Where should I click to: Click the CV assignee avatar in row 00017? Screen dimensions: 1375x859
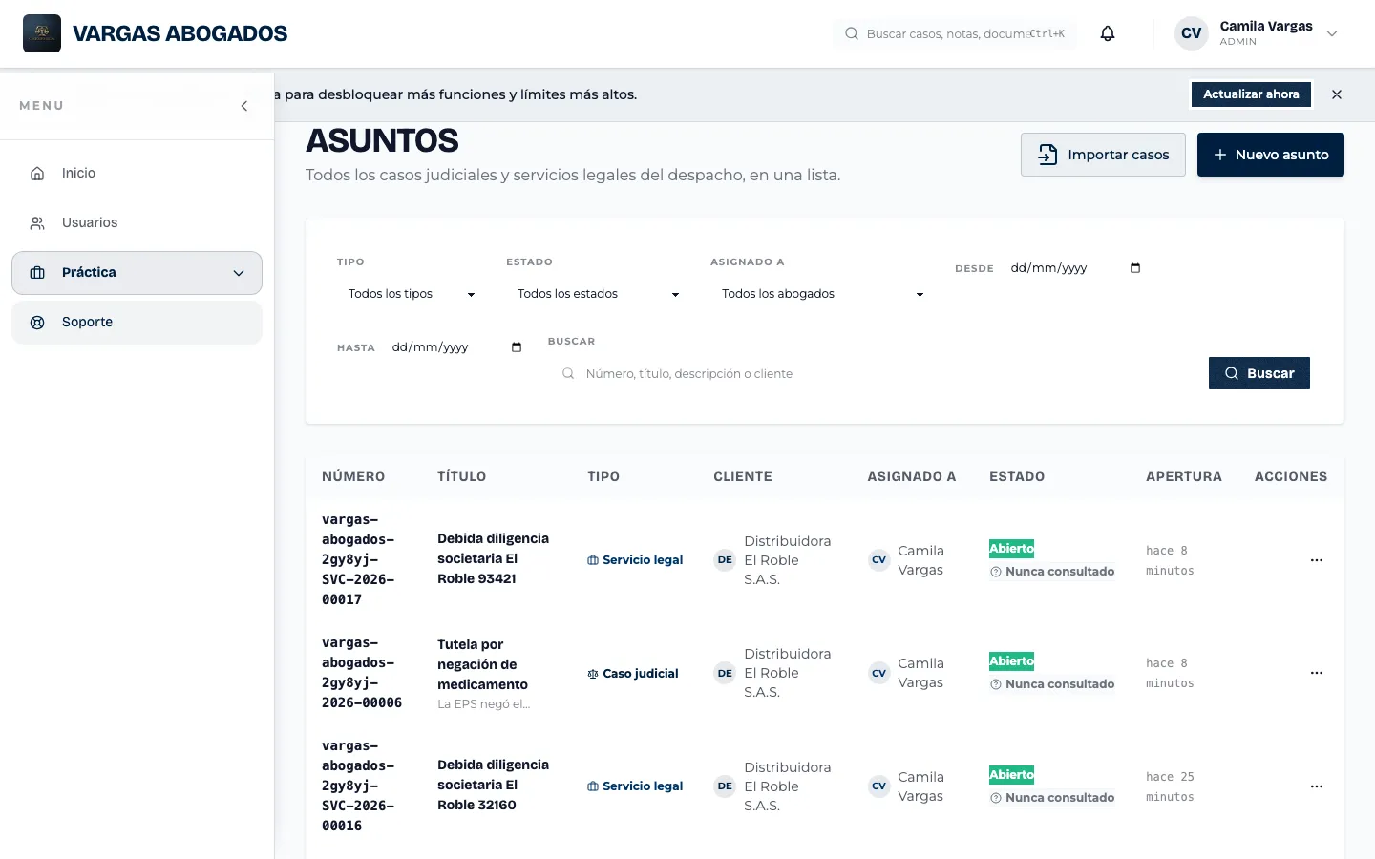[878, 560]
